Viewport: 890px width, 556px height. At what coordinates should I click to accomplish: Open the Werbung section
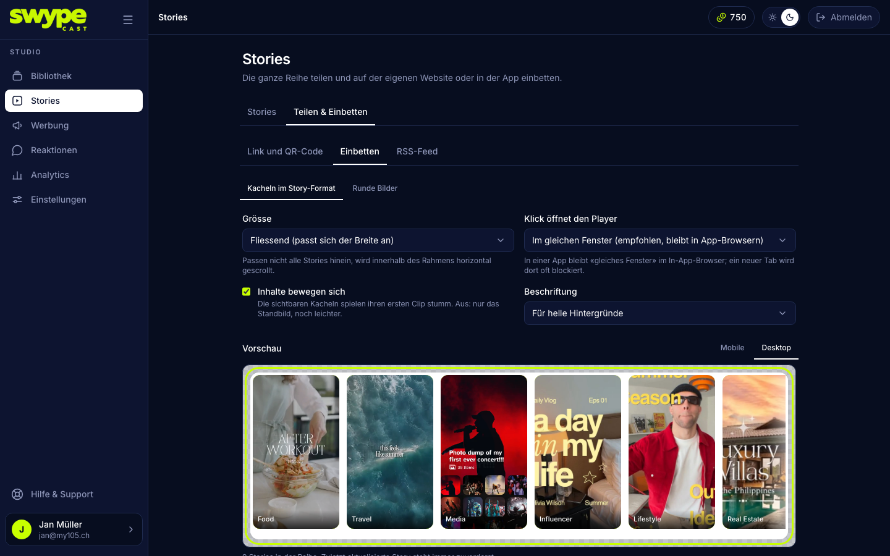click(x=74, y=125)
